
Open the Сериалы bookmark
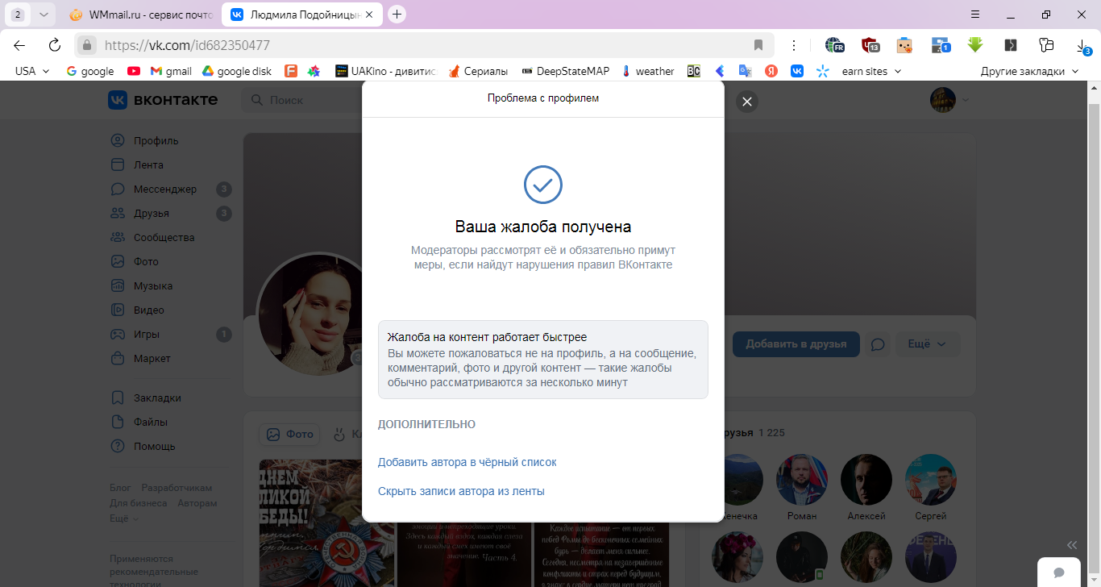tap(478, 71)
